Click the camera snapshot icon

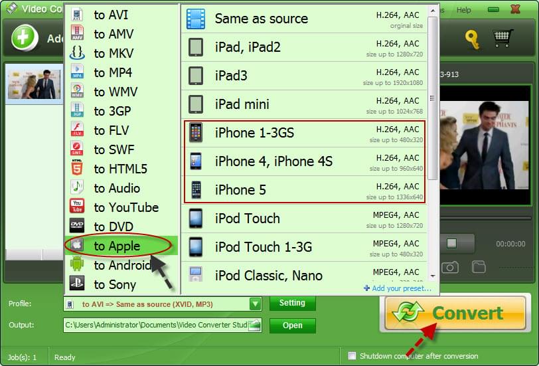[450, 267]
